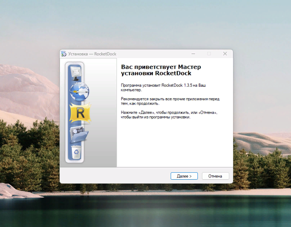Click the RocketDock wizard dock image
291x227 pixels.
tap(88, 113)
